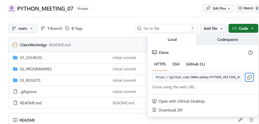259x124 pixels.
Task: Open initial commit for 03_RESULTS row
Action: 124,80
